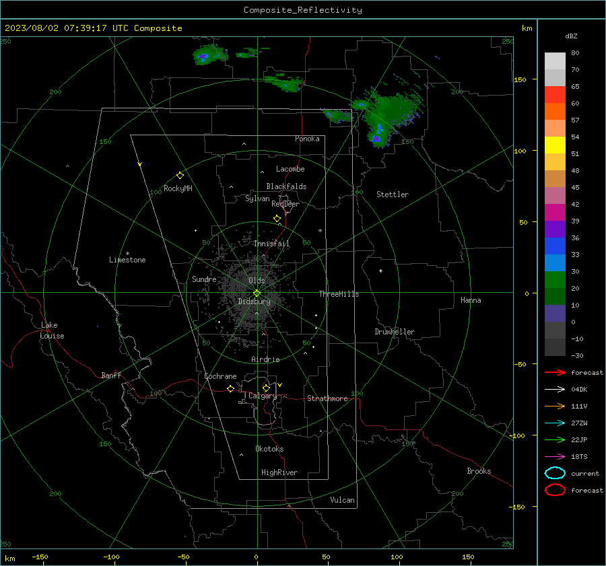The image size is (606, 566).
Task: Click the asterisk marker above Limestone
Action: 127,254
